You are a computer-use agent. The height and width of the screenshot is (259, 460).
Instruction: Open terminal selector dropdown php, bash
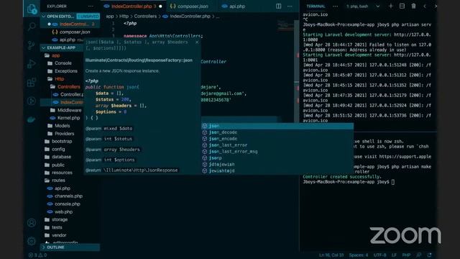(363, 6)
